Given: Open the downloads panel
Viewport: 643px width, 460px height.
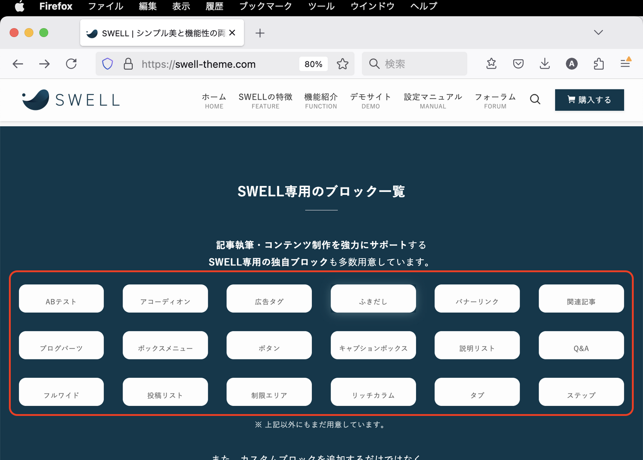Looking at the screenshot, I should coord(545,64).
